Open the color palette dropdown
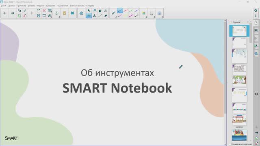260x146 pixels. (x=143, y=13)
